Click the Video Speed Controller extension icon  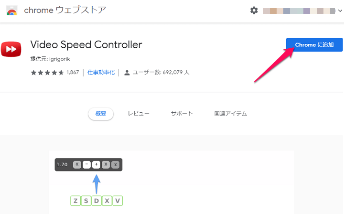[x=11, y=49]
